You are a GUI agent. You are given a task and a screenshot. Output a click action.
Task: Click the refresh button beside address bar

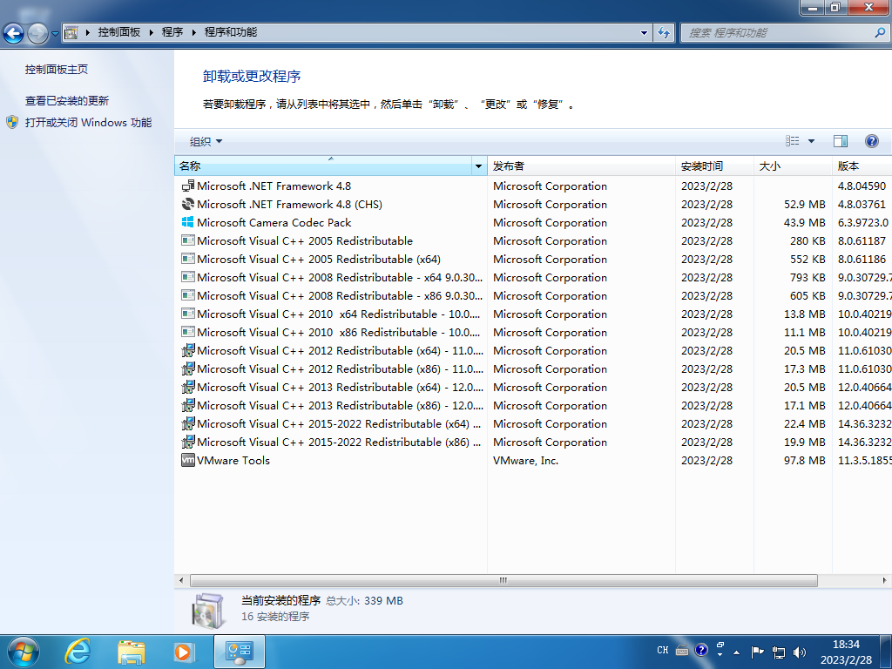[x=663, y=32]
